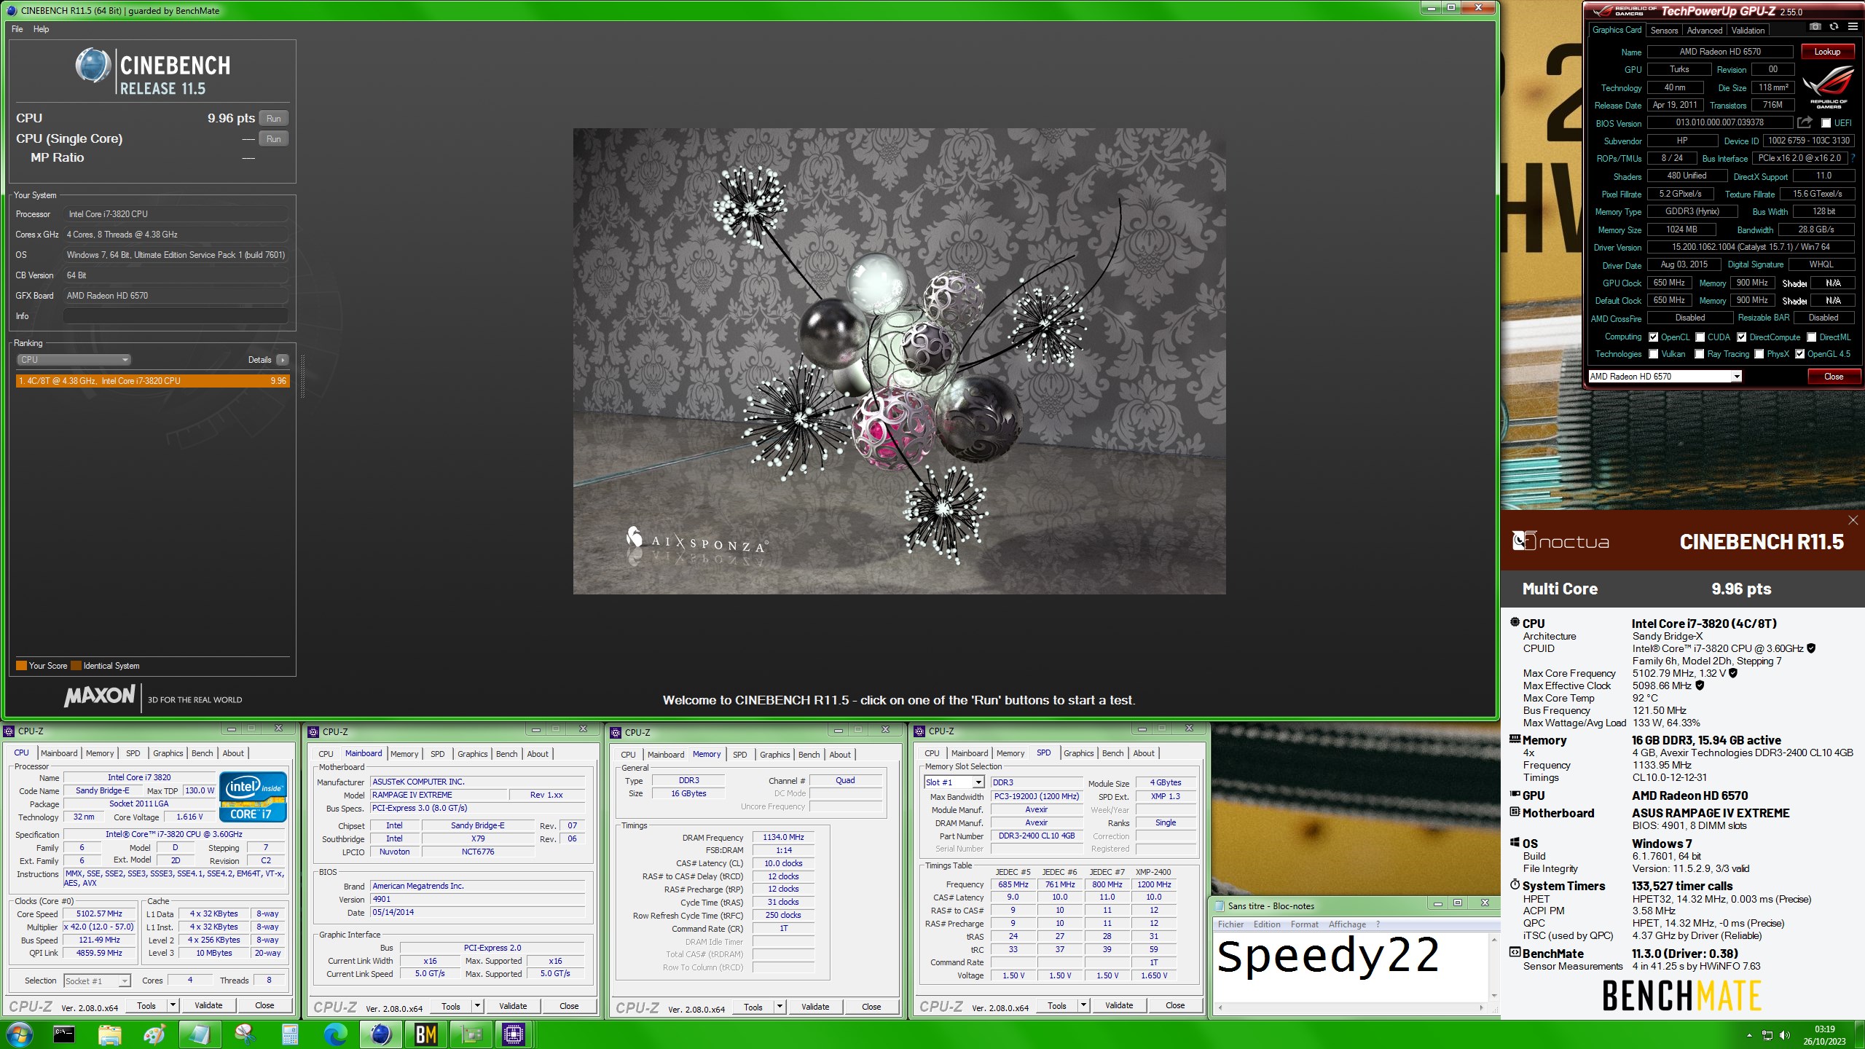Click the GPU-Z refresh icon
Screen dimensions: 1865x1049
click(x=1834, y=27)
